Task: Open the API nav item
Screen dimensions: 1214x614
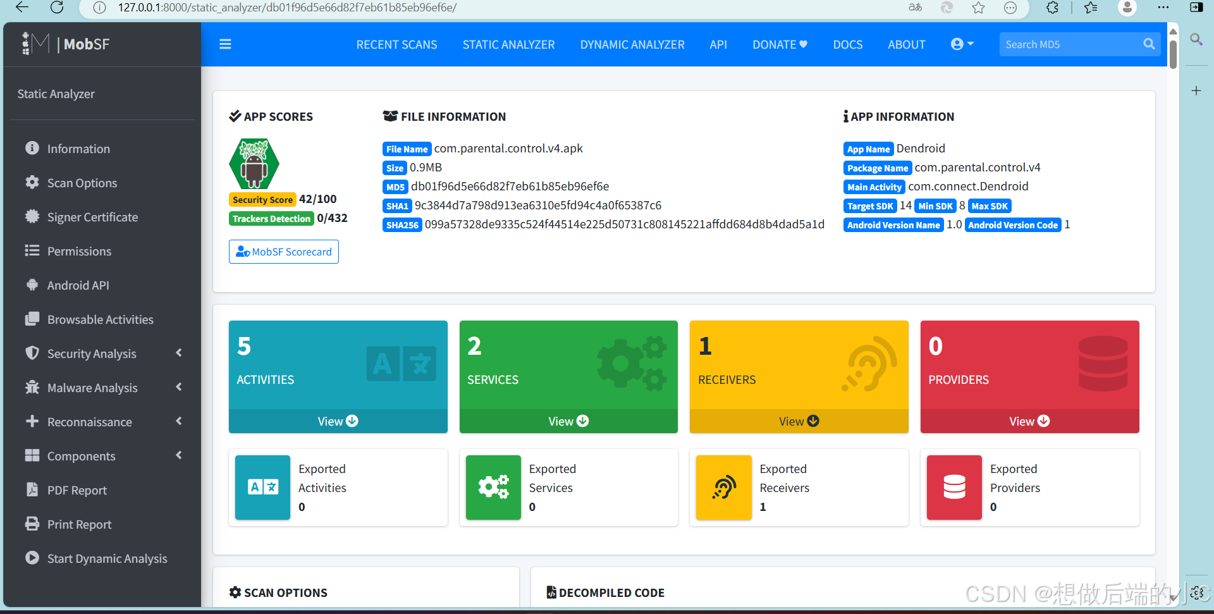Action: click(718, 45)
